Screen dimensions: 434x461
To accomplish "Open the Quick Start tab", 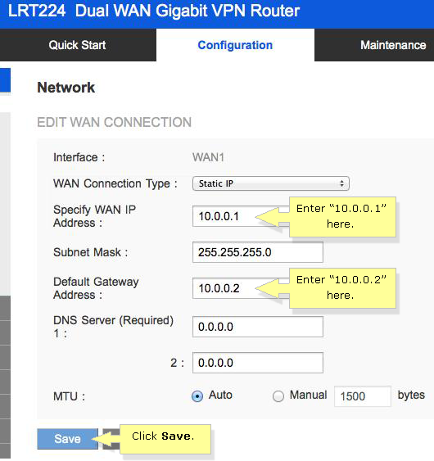I will [x=77, y=45].
